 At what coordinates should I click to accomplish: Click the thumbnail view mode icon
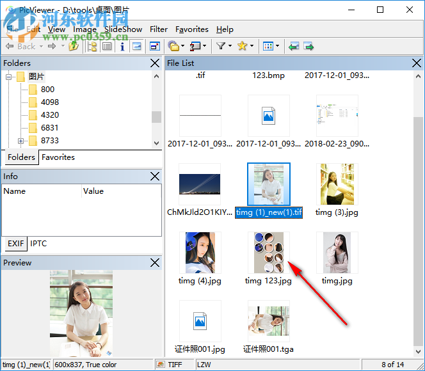tap(268, 46)
